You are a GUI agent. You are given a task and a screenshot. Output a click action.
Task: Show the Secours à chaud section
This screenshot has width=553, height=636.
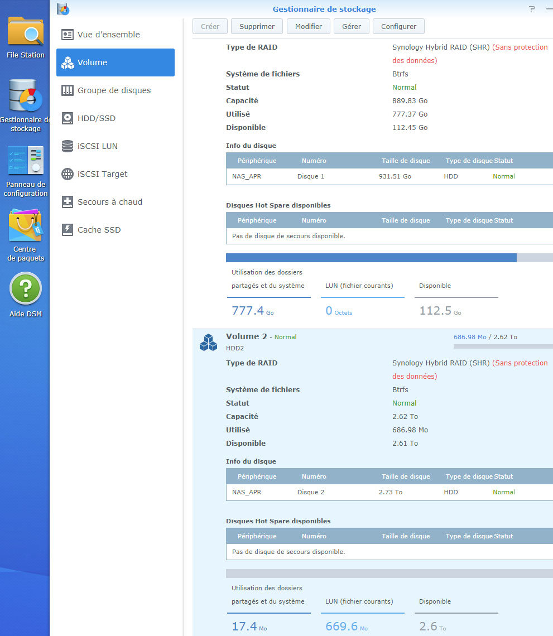pos(116,201)
